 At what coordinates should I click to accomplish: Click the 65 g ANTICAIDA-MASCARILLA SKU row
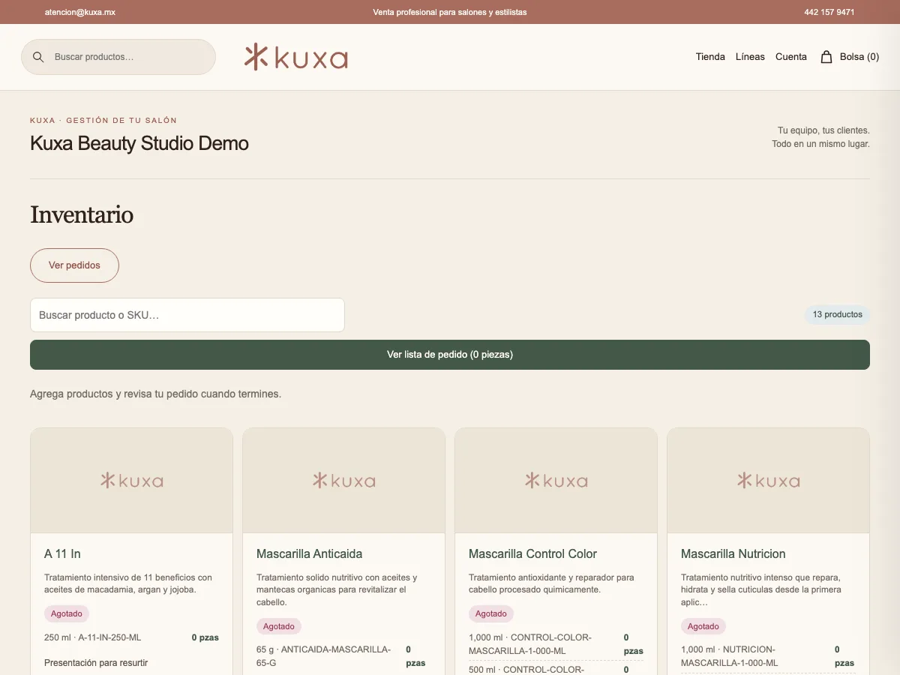(x=343, y=655)
